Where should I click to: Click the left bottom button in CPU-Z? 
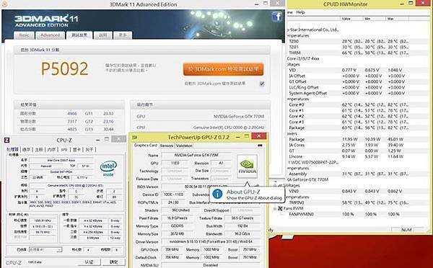pyautogui.click(x=89, y=262)
